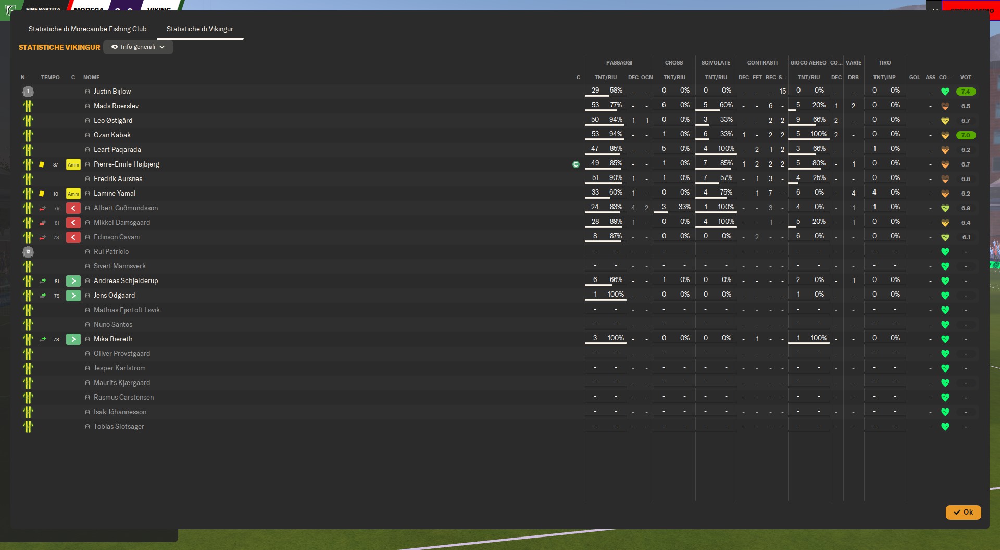1000x550 pixels.
Task: Click kit icon next to Mads Roerslev
Action: click(x=28, y=106)
